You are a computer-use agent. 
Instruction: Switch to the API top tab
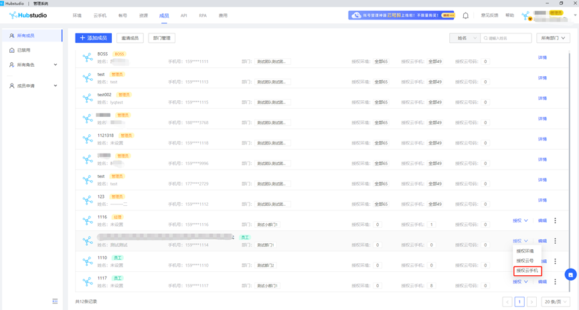183,15
